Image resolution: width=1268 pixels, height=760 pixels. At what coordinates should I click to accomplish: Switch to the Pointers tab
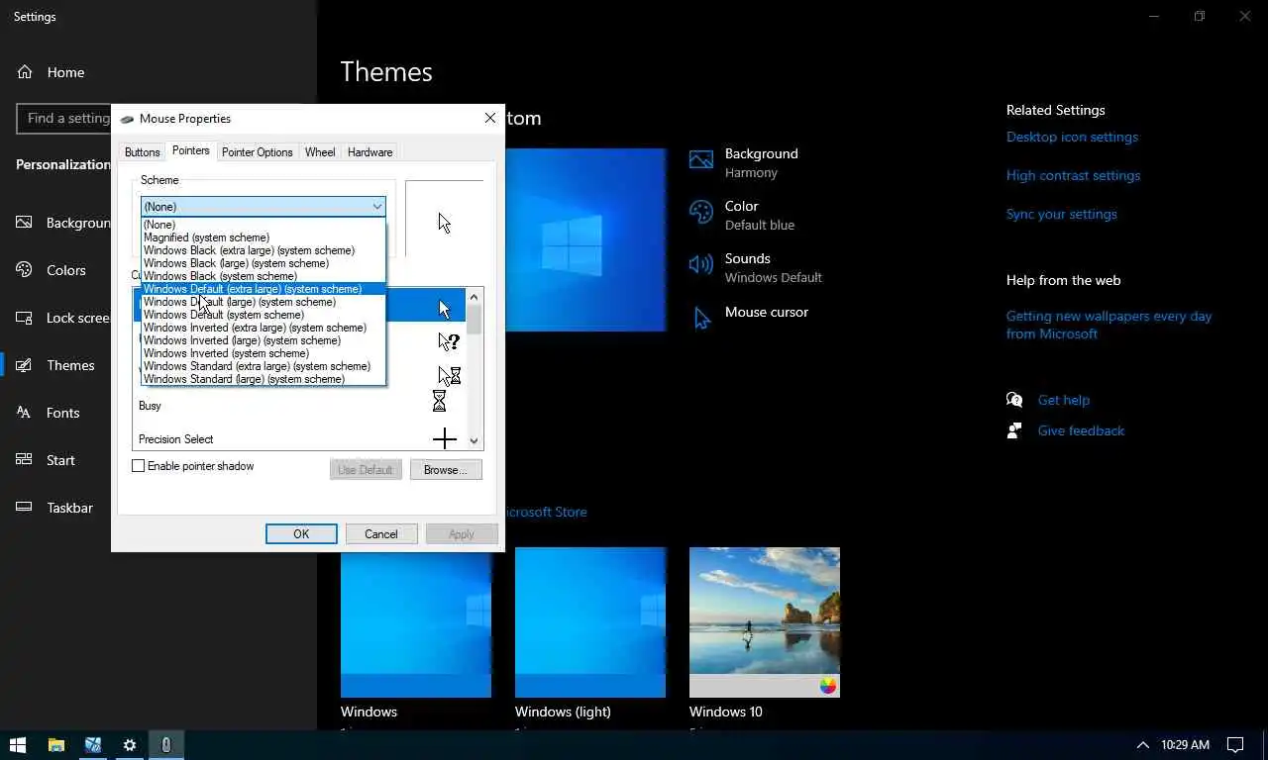pyautogui.click(x=190, y=150)
